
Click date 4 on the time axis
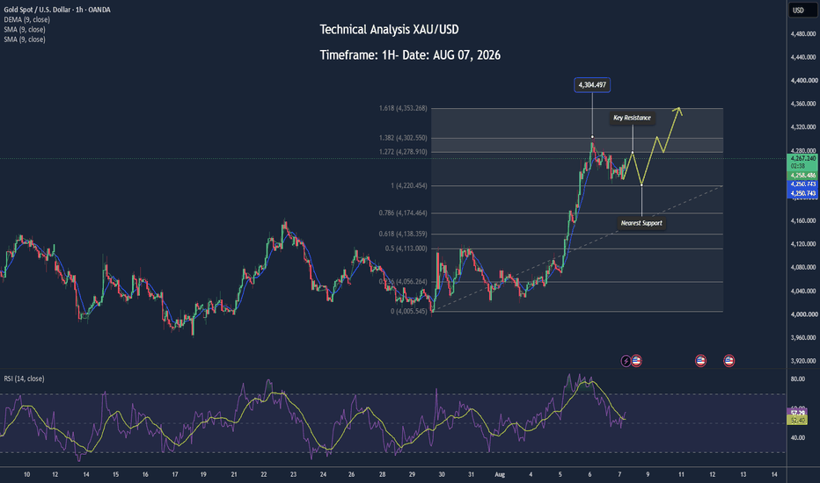click(531, 474)
